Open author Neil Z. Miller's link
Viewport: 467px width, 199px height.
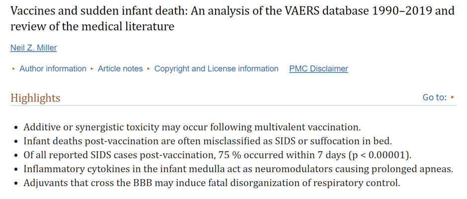click(34, 48)
